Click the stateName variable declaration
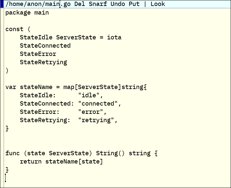The width and height of the screenshot is (231, 188). tap(36, 87)
